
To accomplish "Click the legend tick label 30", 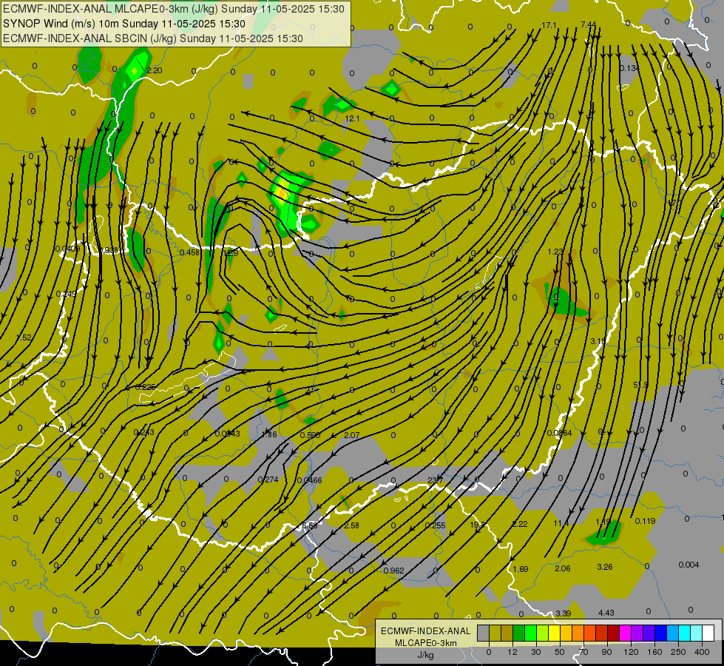I will 536,652.
